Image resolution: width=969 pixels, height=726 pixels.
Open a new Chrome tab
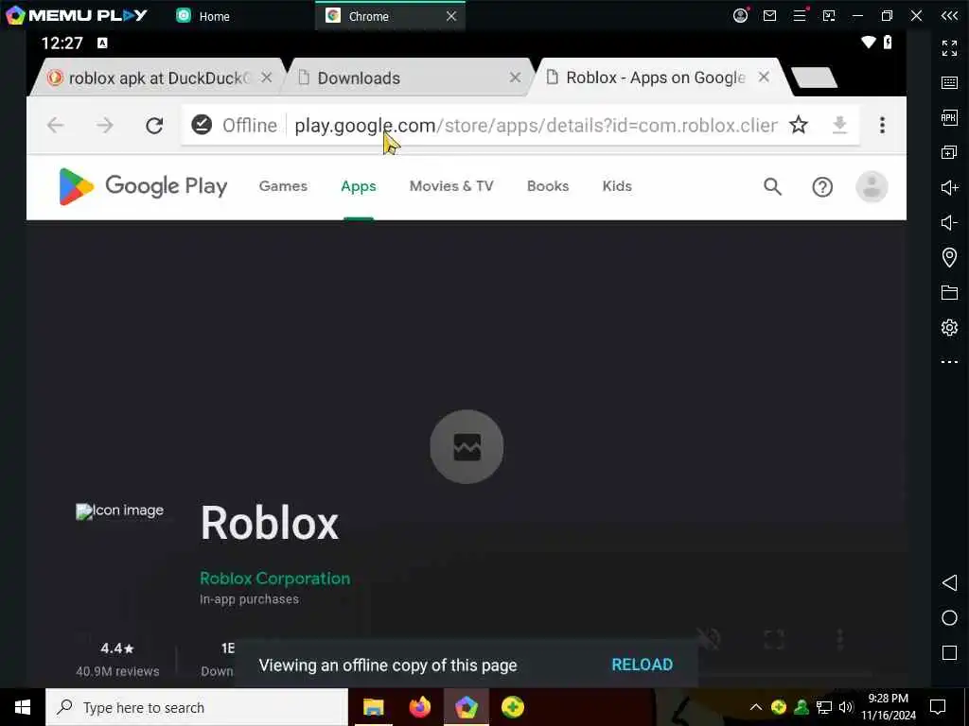[x=814, y=78]
